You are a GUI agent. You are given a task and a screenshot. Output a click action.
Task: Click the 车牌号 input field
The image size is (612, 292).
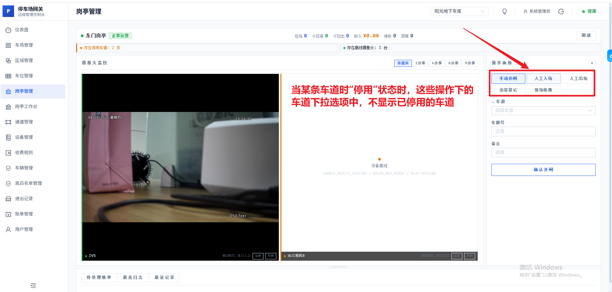pyautogui.click(x=543, y=131)
